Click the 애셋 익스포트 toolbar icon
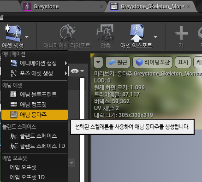This screenshot has height=182, width=202. click(137, 33)
